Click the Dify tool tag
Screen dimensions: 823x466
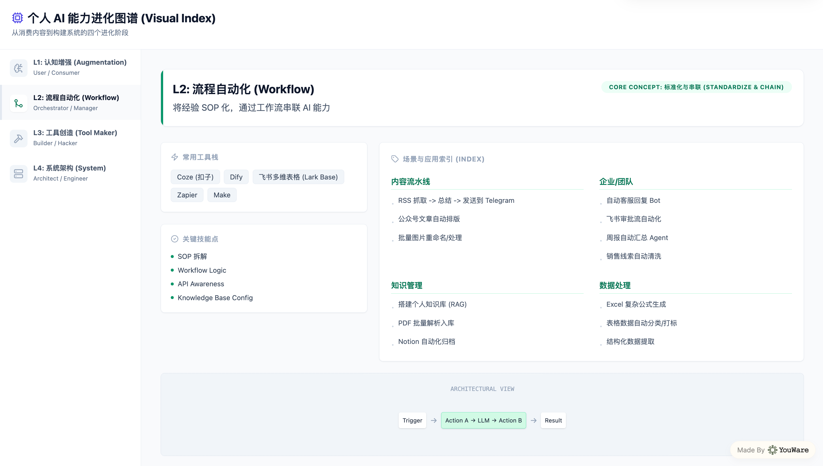pos(236,177)
